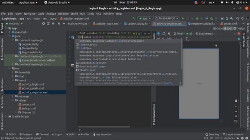Open the VCS menu
This screenshot has height=140, width=250.
[98, 14]
